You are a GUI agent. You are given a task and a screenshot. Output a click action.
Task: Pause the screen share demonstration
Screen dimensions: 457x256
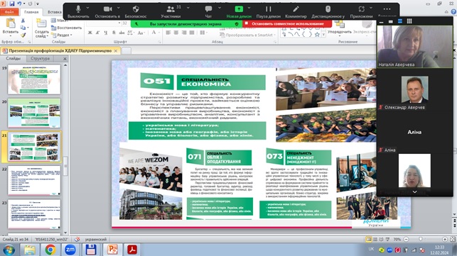(268, 11)
